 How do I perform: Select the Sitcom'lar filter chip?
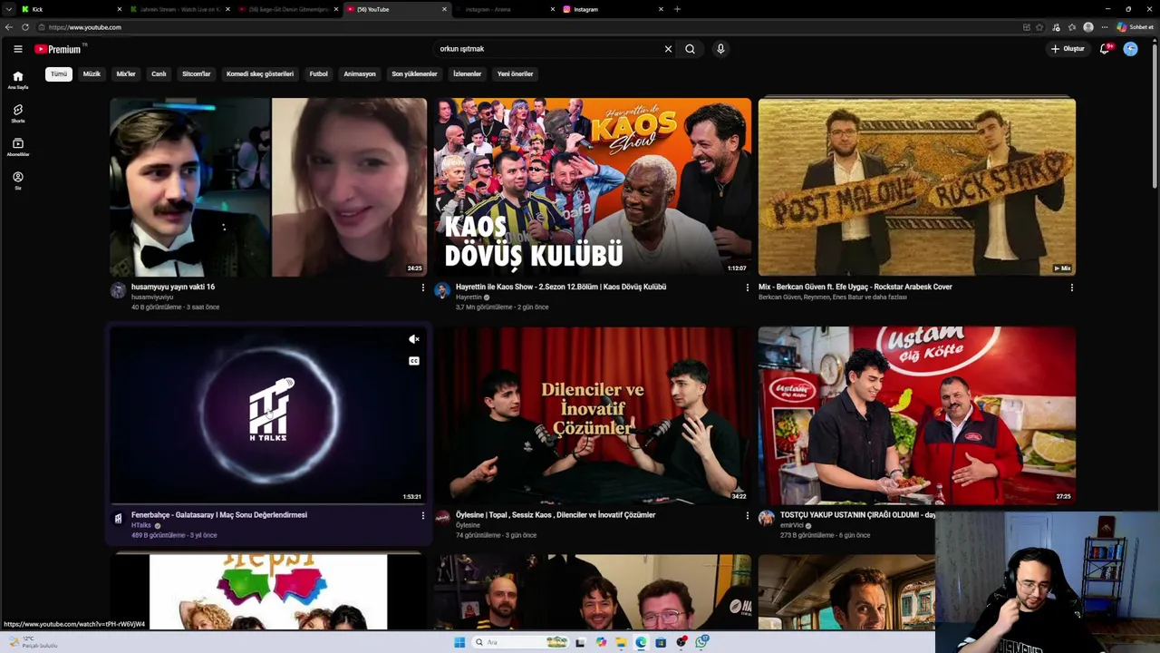pos(197,74)
